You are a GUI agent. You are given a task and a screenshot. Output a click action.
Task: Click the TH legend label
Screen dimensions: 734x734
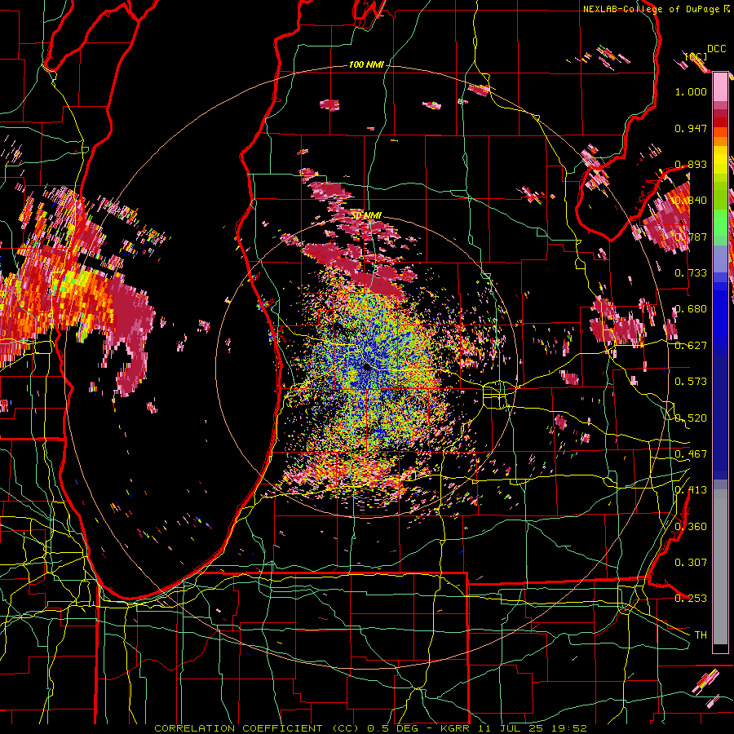point(701,635)
